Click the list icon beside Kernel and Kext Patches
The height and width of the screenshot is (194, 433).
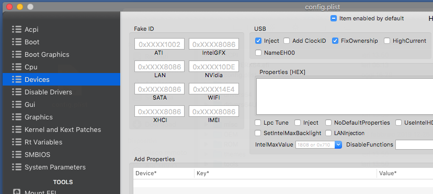click(17, 129)
